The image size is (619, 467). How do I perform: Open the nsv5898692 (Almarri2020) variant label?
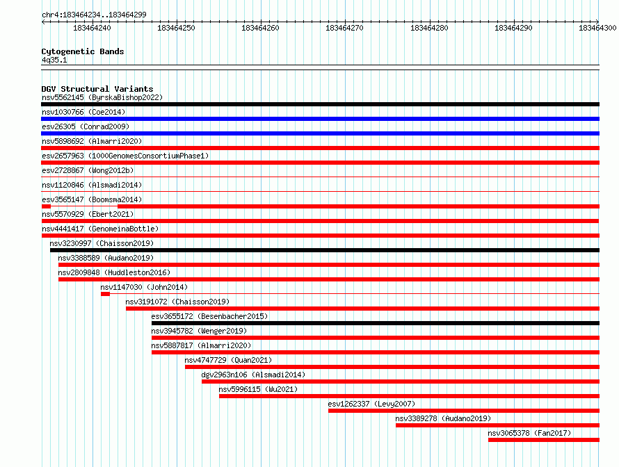pyautogui.click(x=92, y=141)
